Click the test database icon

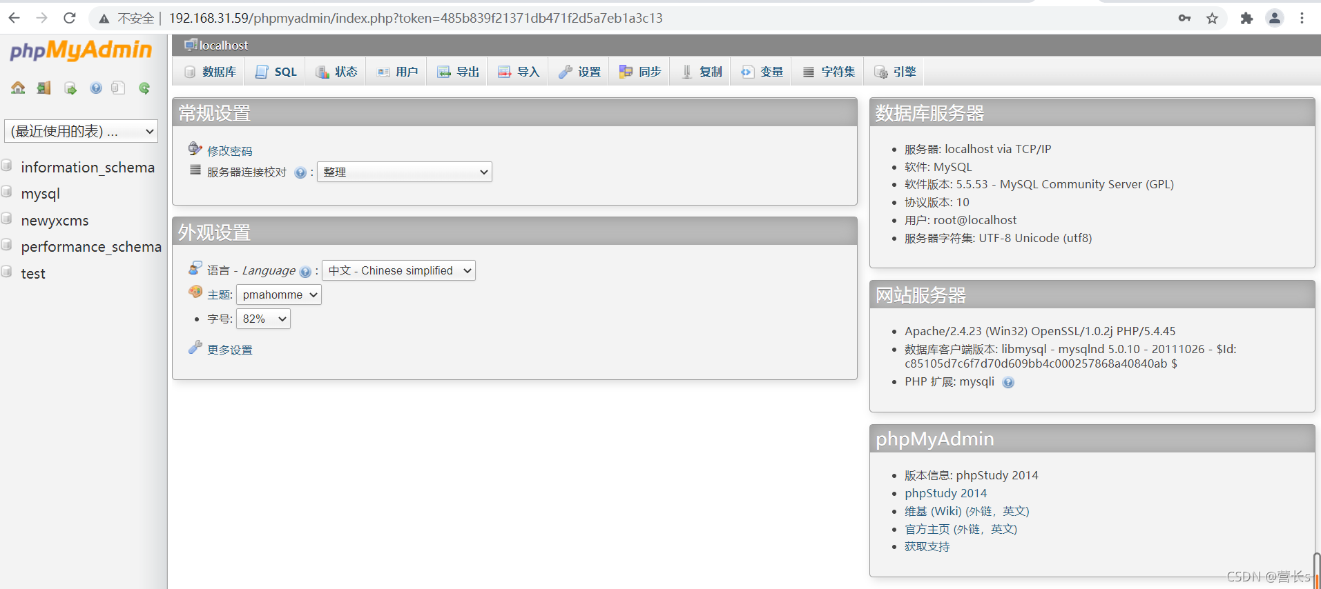[7, 272]
